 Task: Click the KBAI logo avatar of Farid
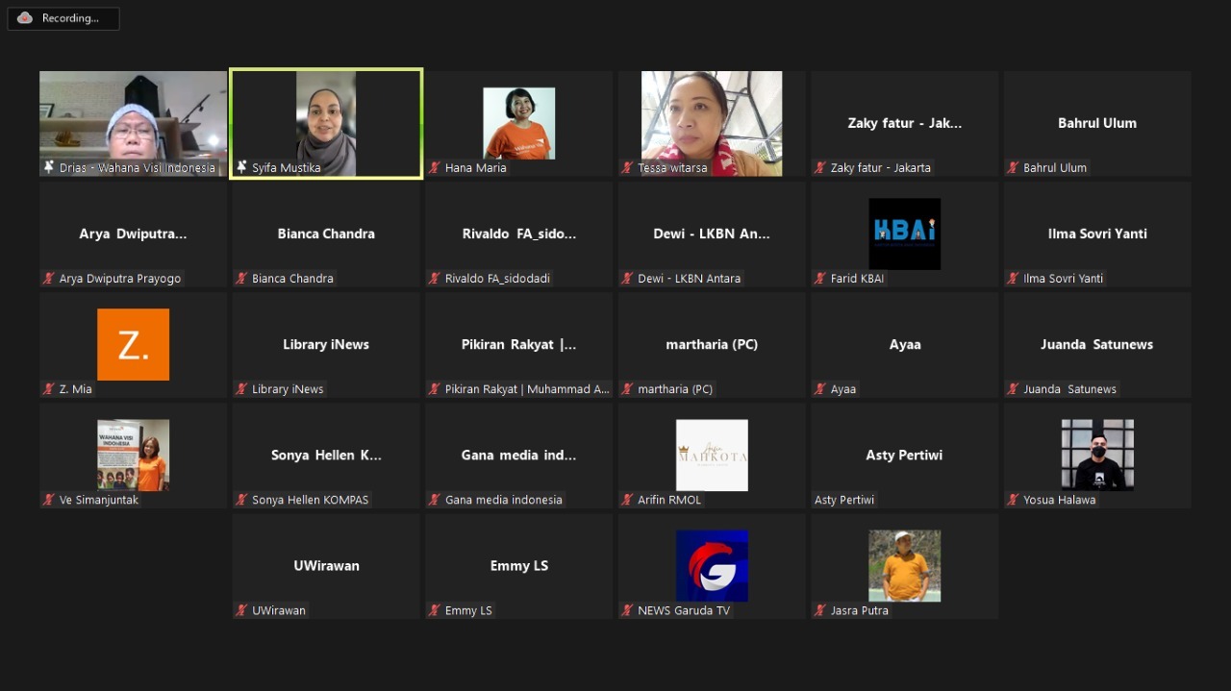click(904, 234)
